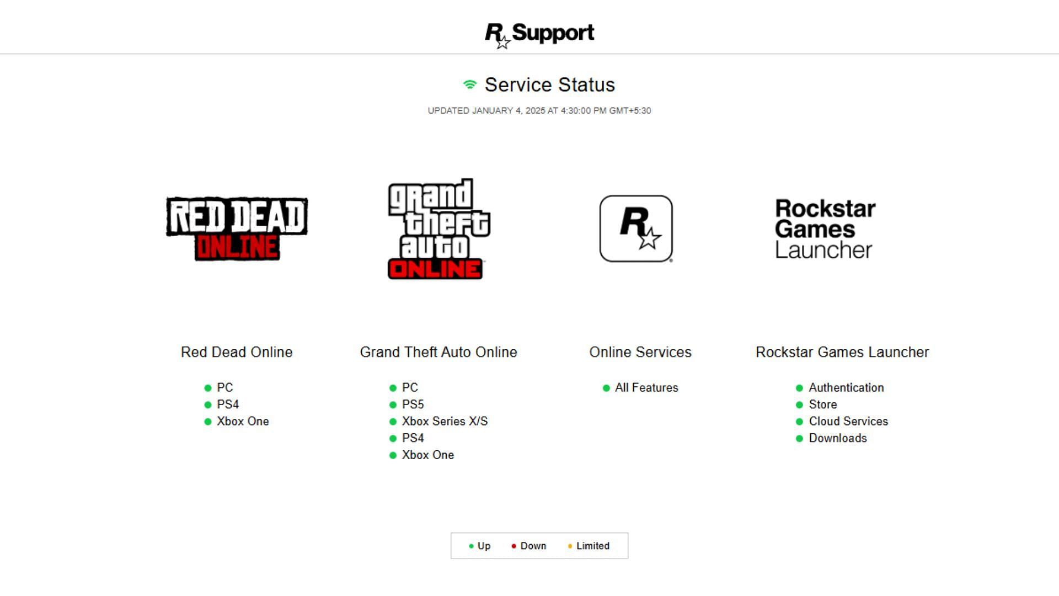1059x596 pixels.
Task: Click the green dot next to PC under Red Dead Online
Action: click(208, 388)
